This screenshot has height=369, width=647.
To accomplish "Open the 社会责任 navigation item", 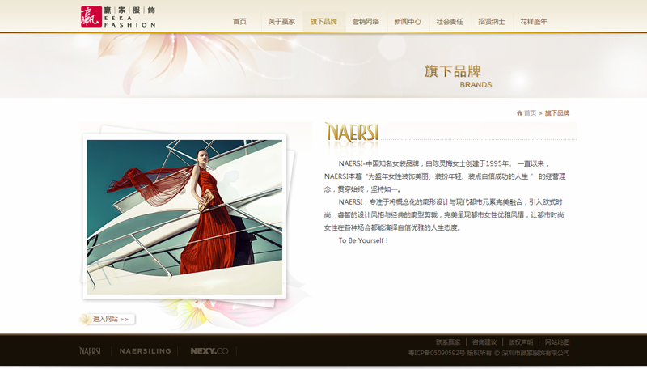I will tap(450, 22).
